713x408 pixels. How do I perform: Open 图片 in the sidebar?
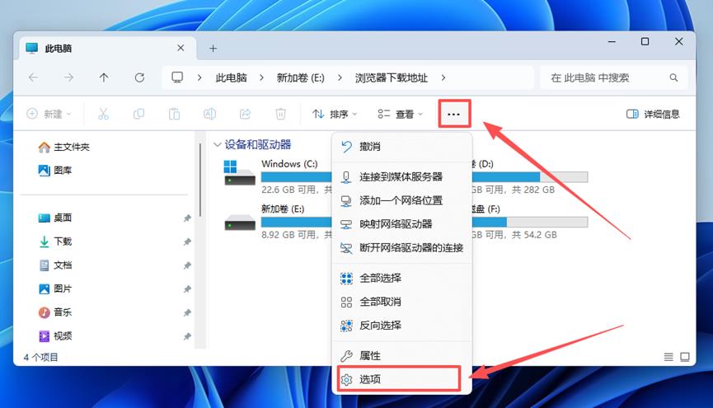pyautogui.click(x=55, y=288)
